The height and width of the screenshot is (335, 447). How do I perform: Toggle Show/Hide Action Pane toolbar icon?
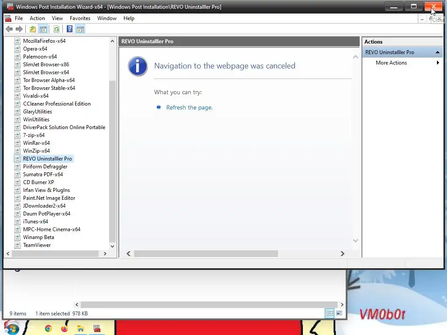click(x=80, y=29)
